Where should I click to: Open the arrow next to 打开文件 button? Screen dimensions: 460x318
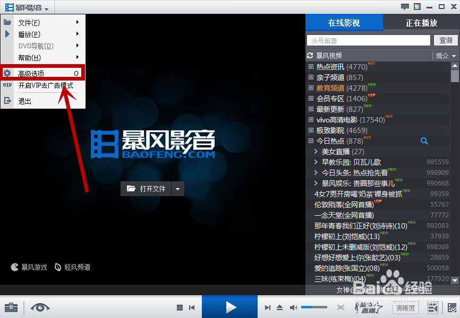(x=178, y=189)
